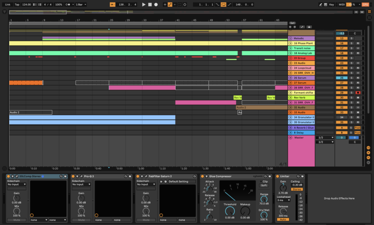This screenshot has height=225, width=374.
Task: Select the A Reverb | Glue return track
Action: coord(304,128)
